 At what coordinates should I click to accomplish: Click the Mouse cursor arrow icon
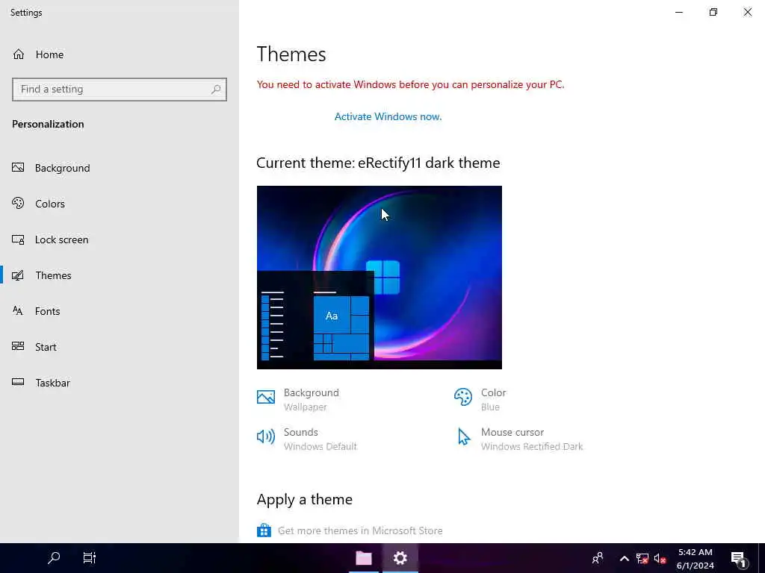(463, 436)
